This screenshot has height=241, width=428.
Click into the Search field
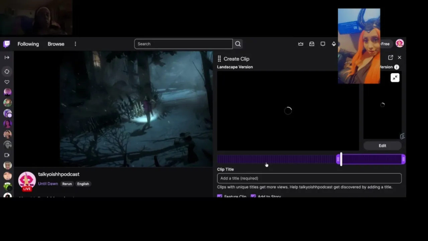[183, 44]
